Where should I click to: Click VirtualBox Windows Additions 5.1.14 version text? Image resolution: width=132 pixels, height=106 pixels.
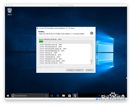coord(50,67)
